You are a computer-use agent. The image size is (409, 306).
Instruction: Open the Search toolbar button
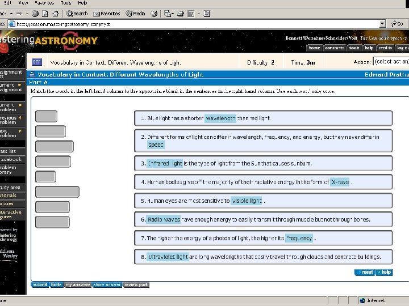[x=77, y=14]
